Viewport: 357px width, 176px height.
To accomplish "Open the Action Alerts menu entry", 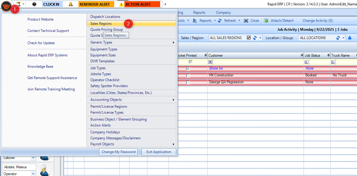I will [x=131, y=125].
